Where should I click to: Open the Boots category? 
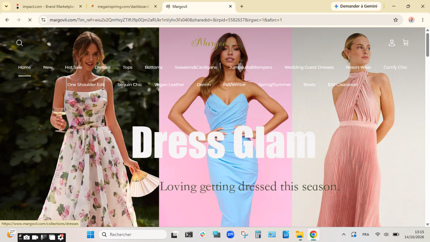[309, 85]
